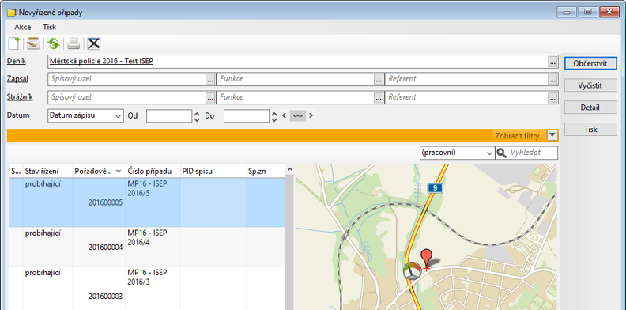The image size is (626, 310).
Task: Click the Vyčistit button
Action: tap(590, 85)
